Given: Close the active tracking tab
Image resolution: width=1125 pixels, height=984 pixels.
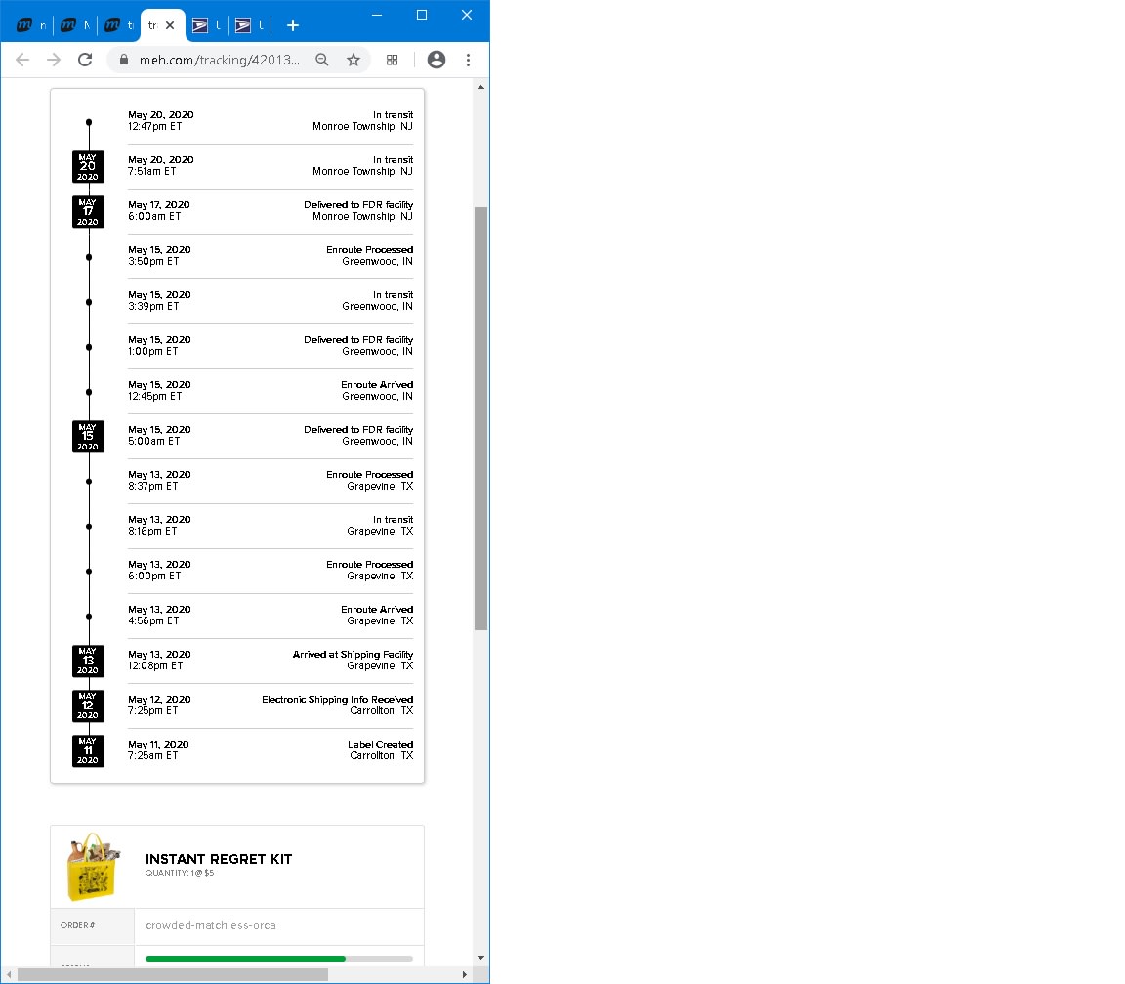Looking at the screenshot, I should click(170, 25).
